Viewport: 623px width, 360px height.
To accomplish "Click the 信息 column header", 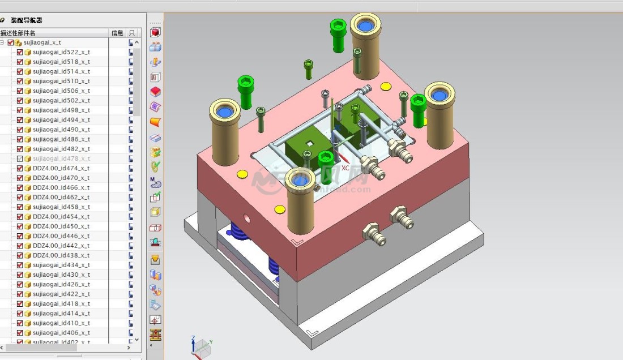I will point(117,33).
